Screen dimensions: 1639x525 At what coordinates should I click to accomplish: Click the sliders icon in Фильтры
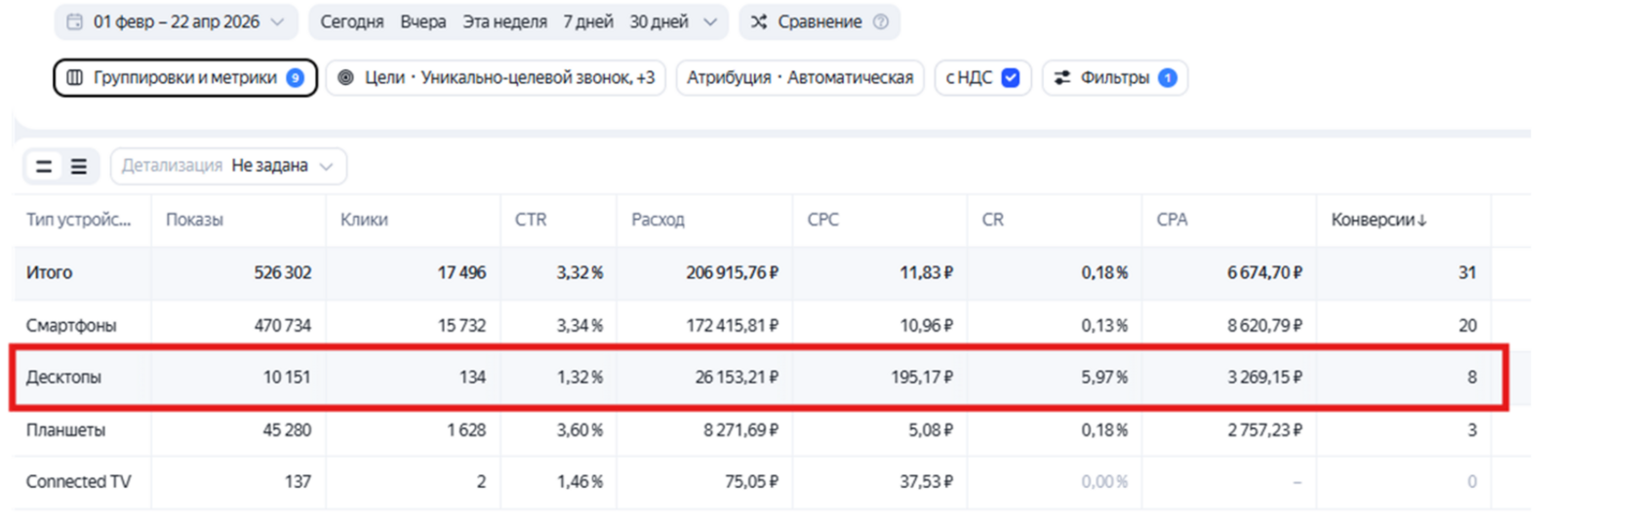(x=1062, y=77)
